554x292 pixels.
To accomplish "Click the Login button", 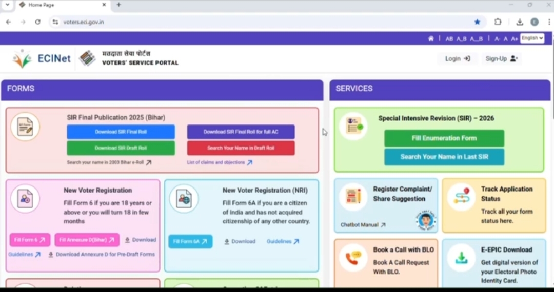I will pyautogui.click(x=458, y=59).
